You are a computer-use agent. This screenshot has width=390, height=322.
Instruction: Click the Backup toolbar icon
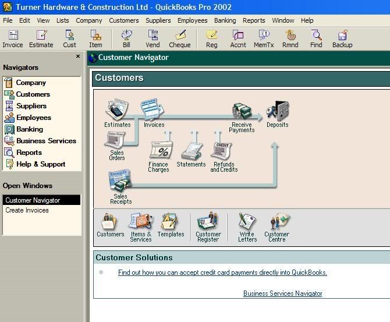(342, 39)
